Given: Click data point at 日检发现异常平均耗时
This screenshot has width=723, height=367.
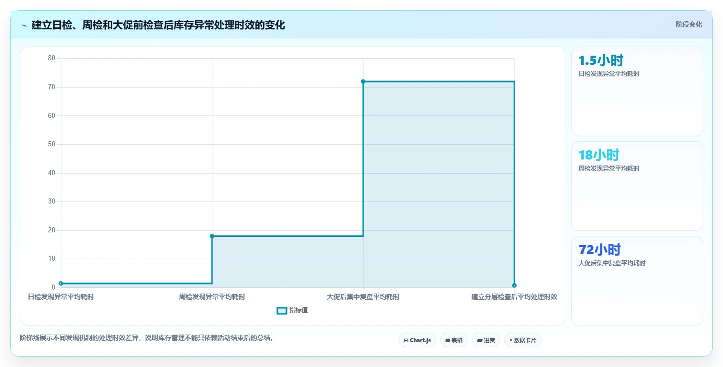Looking at the screenshot, I should coord(61,283).
